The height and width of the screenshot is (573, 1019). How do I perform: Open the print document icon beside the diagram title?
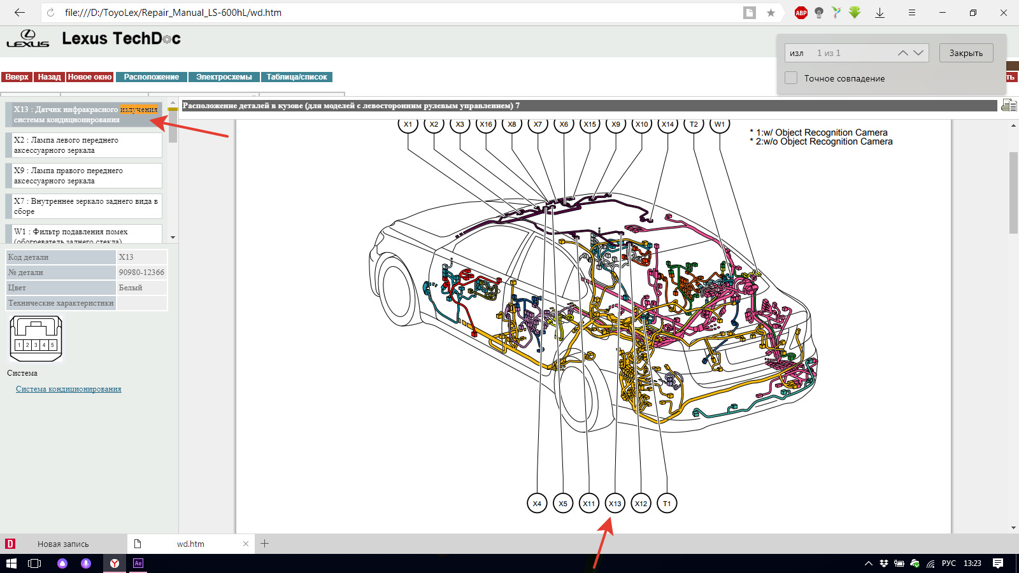[1008, 106]
